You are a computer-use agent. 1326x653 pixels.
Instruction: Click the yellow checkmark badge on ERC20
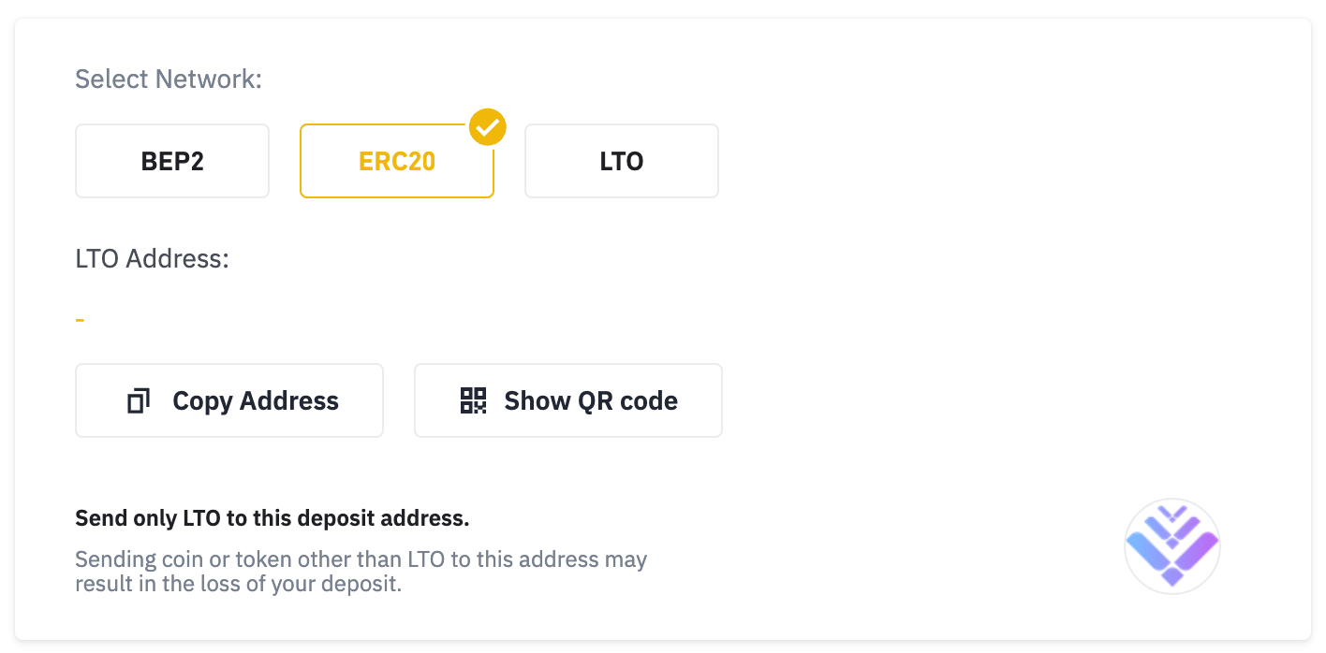tap(488, 126)
